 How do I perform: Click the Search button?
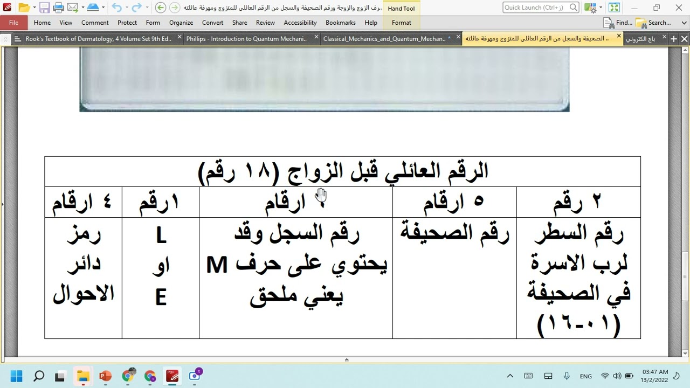point(653,23)
